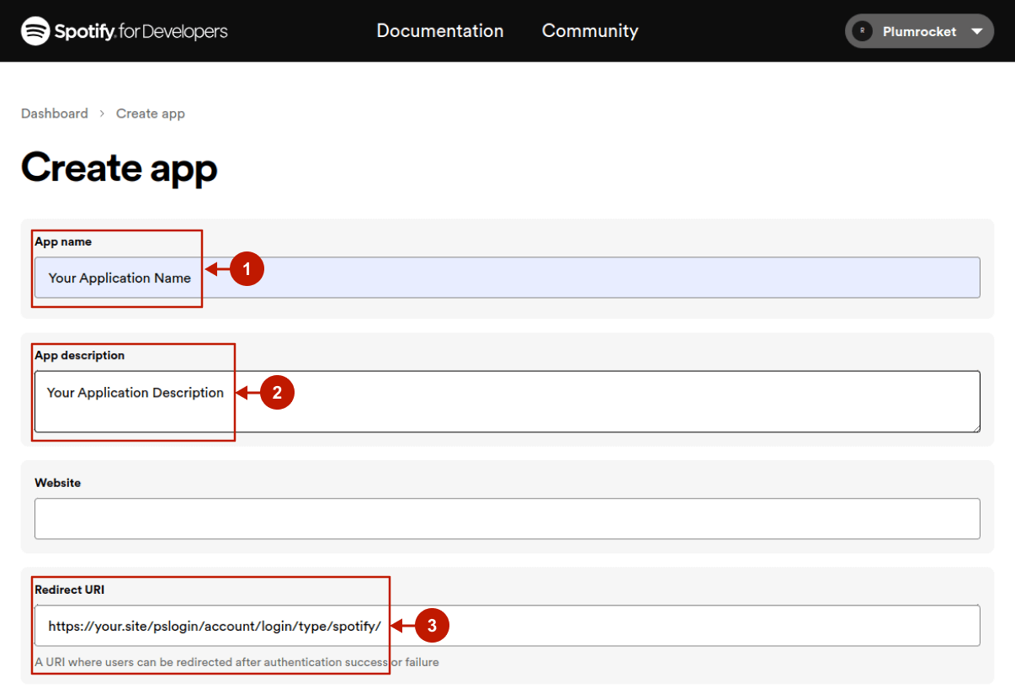Go to the Community page
The image size is (1015, 688).
pyautogui.click(x=589, y=31)
